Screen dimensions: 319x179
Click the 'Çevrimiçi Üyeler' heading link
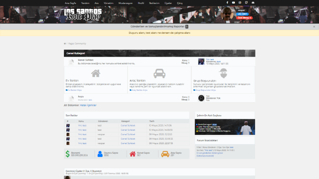84,171
